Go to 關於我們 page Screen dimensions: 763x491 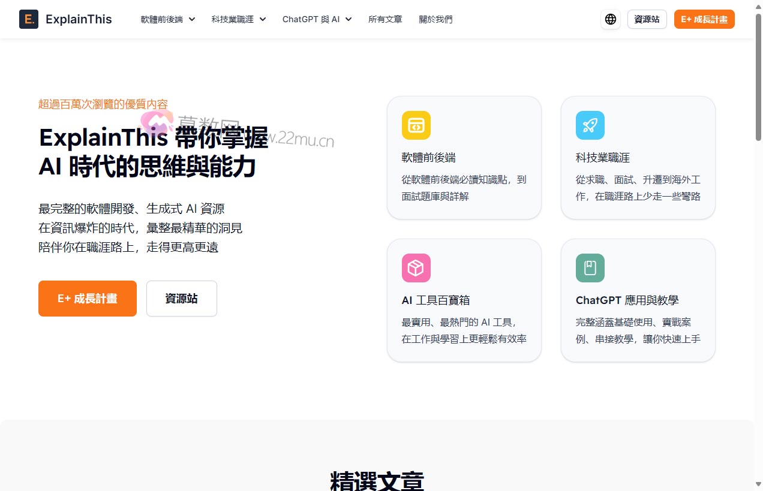(x=435, y=19)
